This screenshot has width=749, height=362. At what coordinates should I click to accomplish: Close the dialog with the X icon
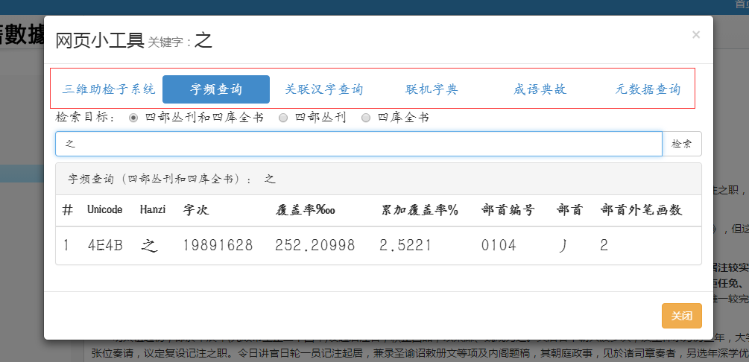[696, 34]
